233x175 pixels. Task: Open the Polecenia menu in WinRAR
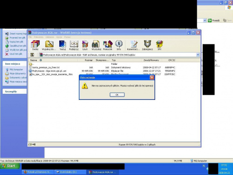pos(39,37)
